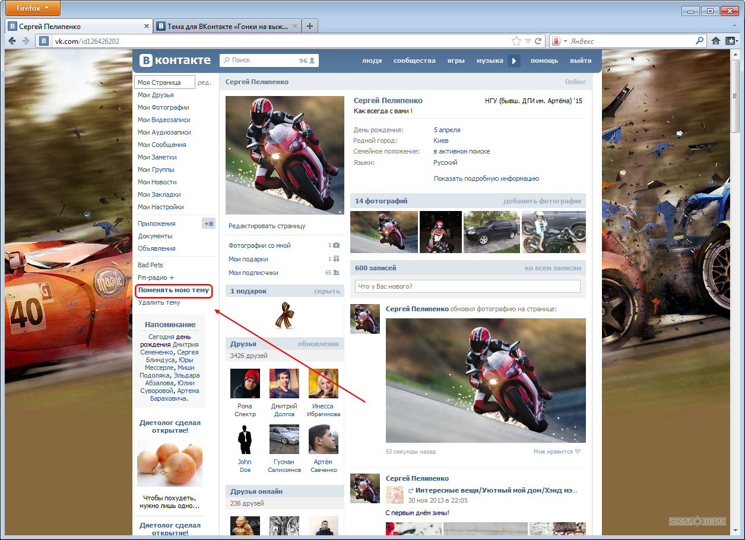
Task: Expand Показать подробную информацию
Action: click(x=486, y=178)
